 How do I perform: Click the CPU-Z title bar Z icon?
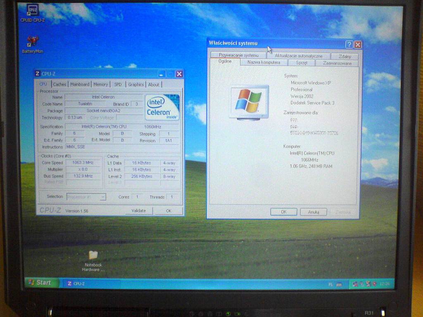(x=38, y=74)
